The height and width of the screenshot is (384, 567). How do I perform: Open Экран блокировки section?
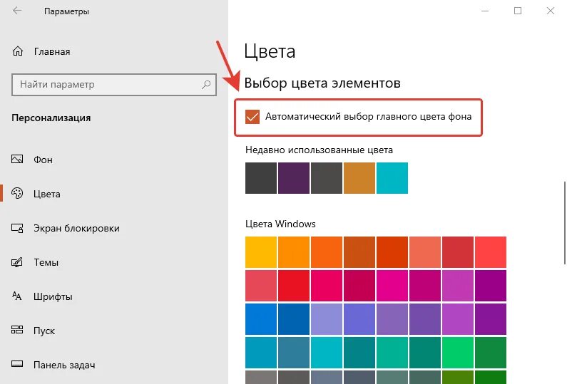[76, 228]
